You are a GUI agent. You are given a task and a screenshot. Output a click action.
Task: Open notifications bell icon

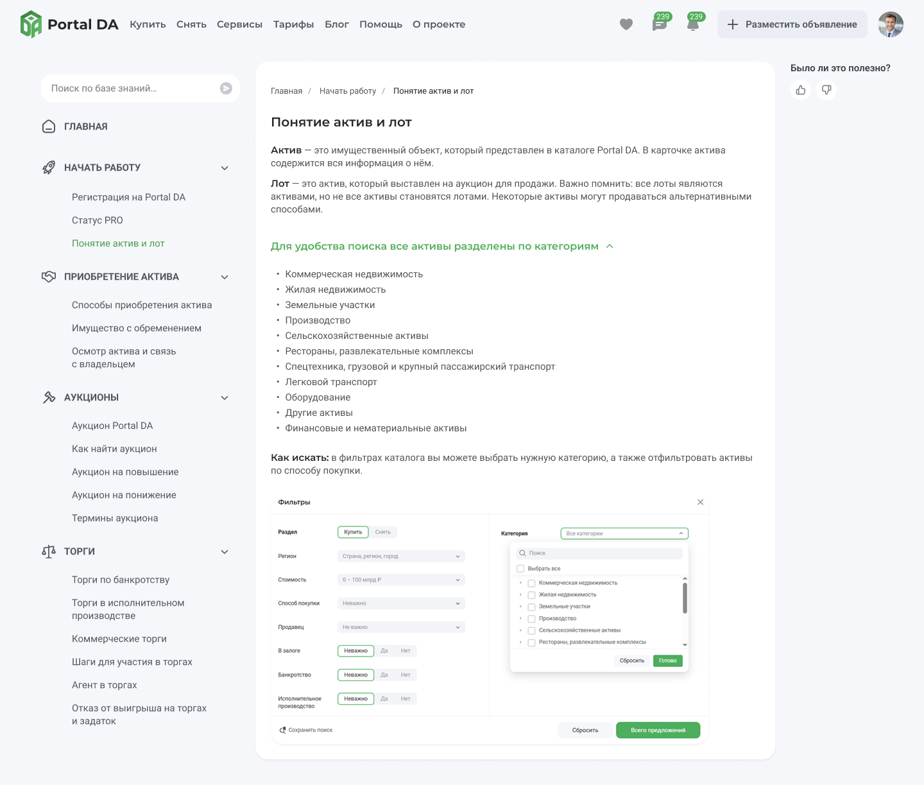[693, 23]
